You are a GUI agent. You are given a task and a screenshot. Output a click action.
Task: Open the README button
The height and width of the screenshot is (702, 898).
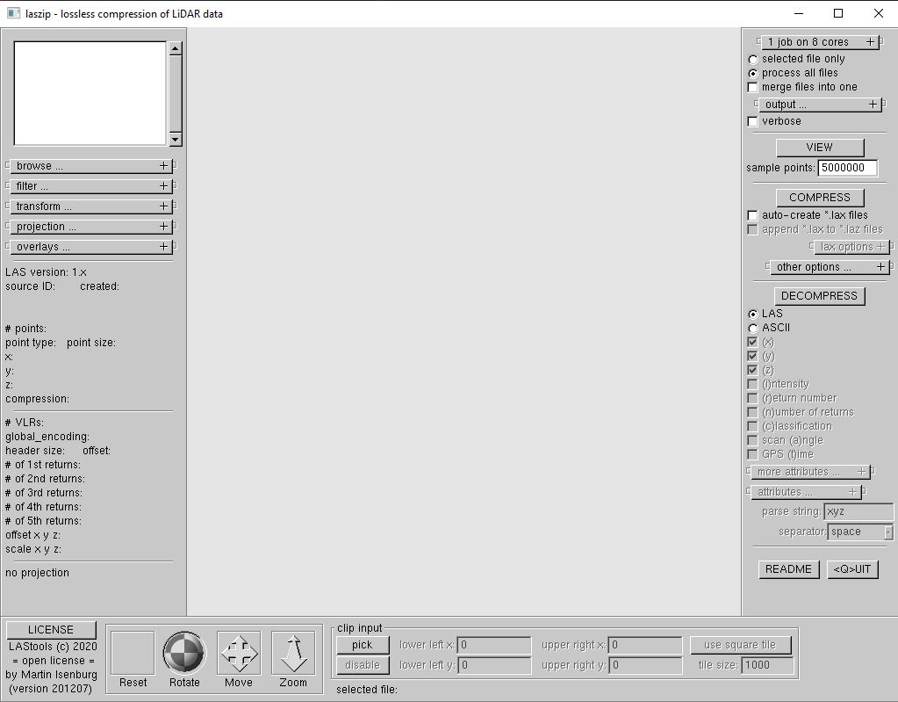788,569
